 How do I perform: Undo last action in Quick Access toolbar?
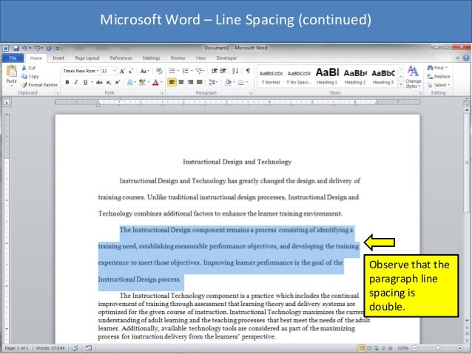pyautogui.click(x=24, y=48)
